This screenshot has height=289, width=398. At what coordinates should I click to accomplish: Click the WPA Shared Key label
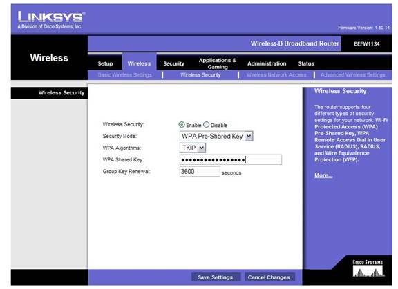coord(123,160)
